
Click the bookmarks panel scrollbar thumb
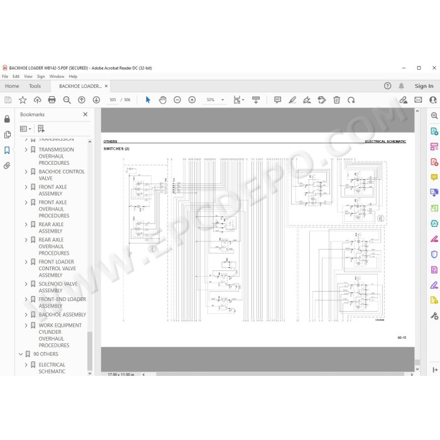(90, 351)
